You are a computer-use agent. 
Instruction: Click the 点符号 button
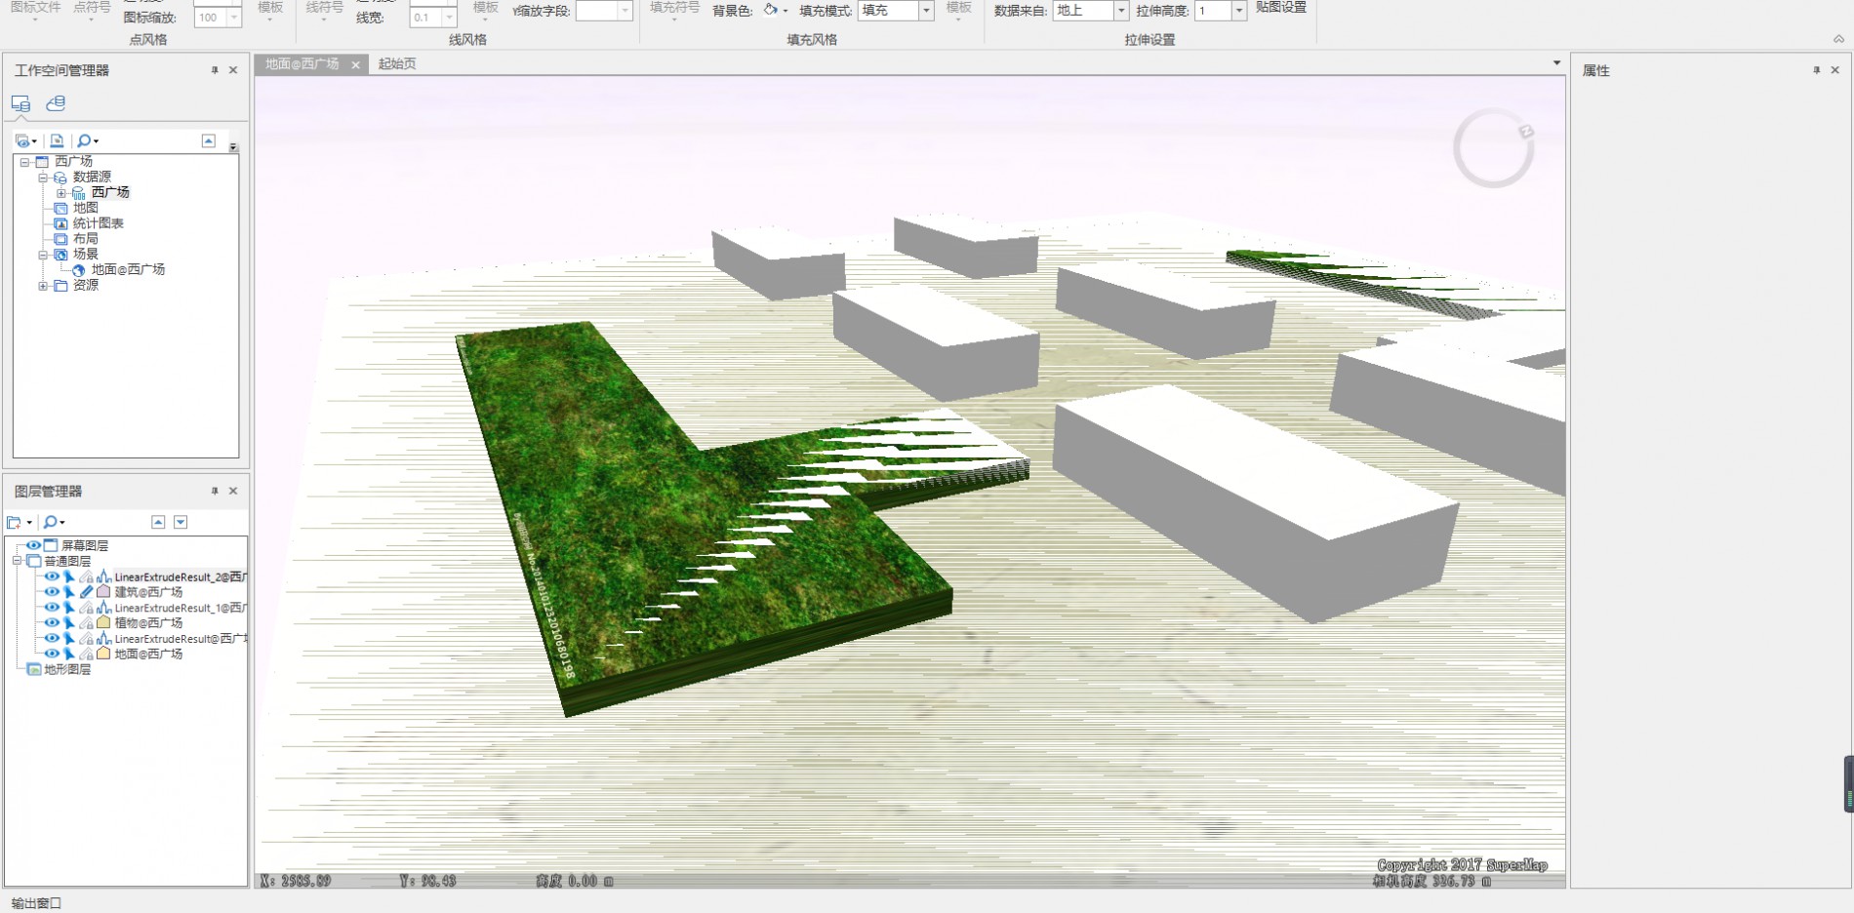[92, 9]
